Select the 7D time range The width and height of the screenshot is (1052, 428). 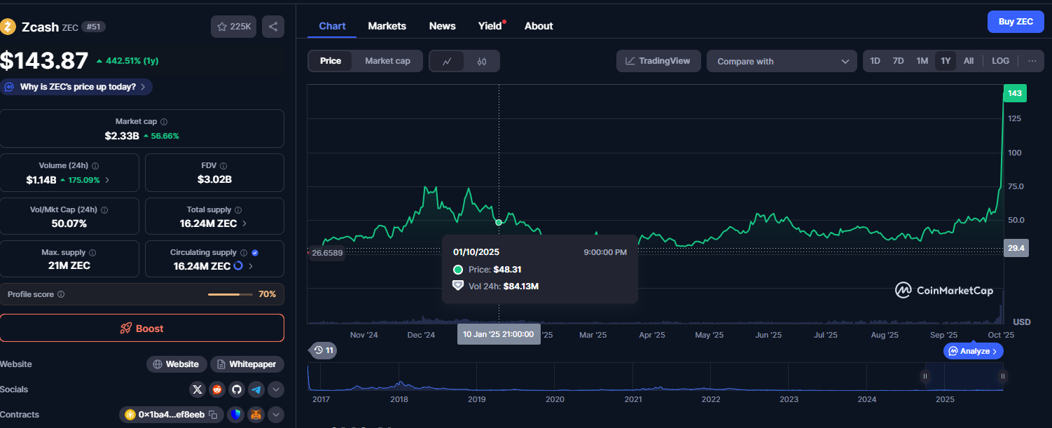point(898,61)
